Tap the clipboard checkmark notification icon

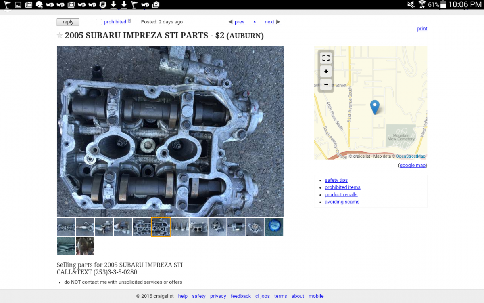click(x=156, y=4)
